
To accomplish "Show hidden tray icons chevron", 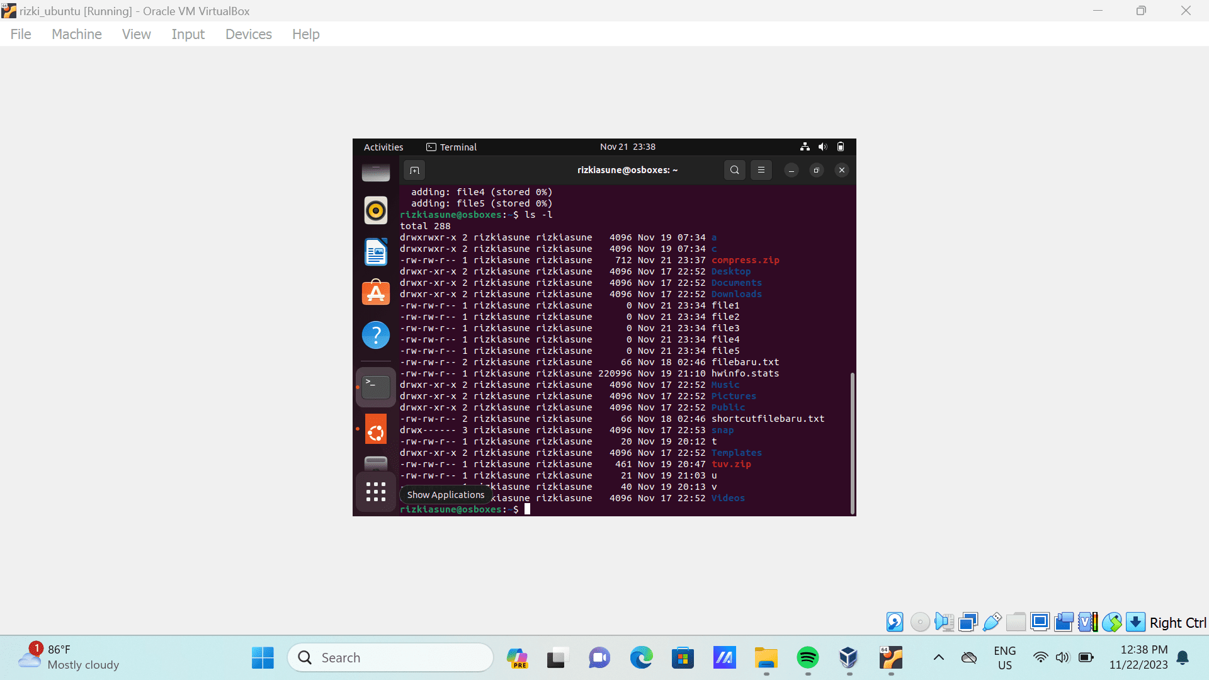I will [x=938, y=658].
